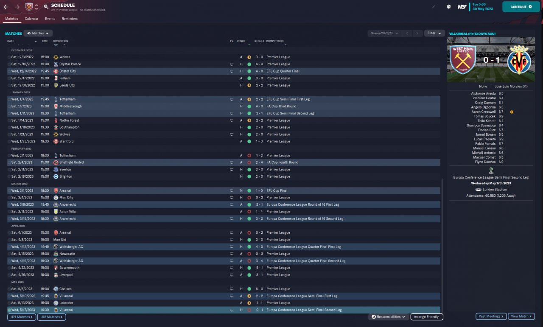Click the View Match button
The width and height of the screenshot is (543, 327).
(x=521, y=316)
